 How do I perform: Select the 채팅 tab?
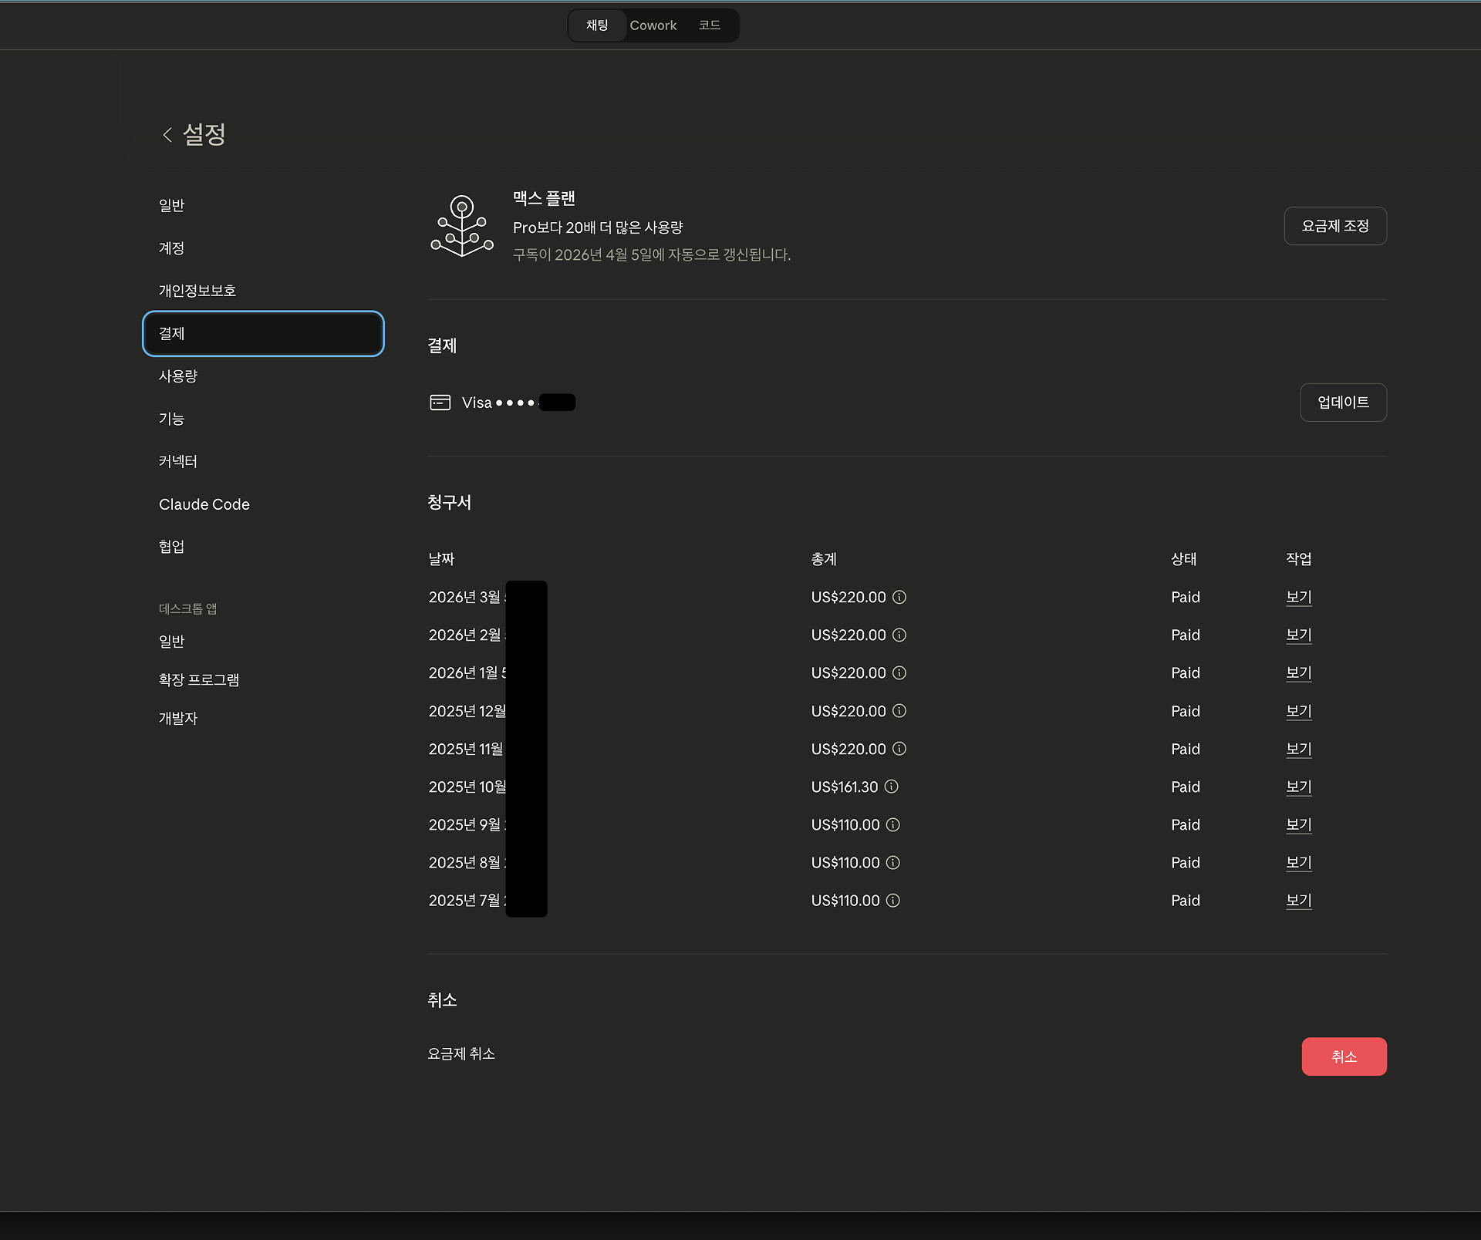click(597, 25)
